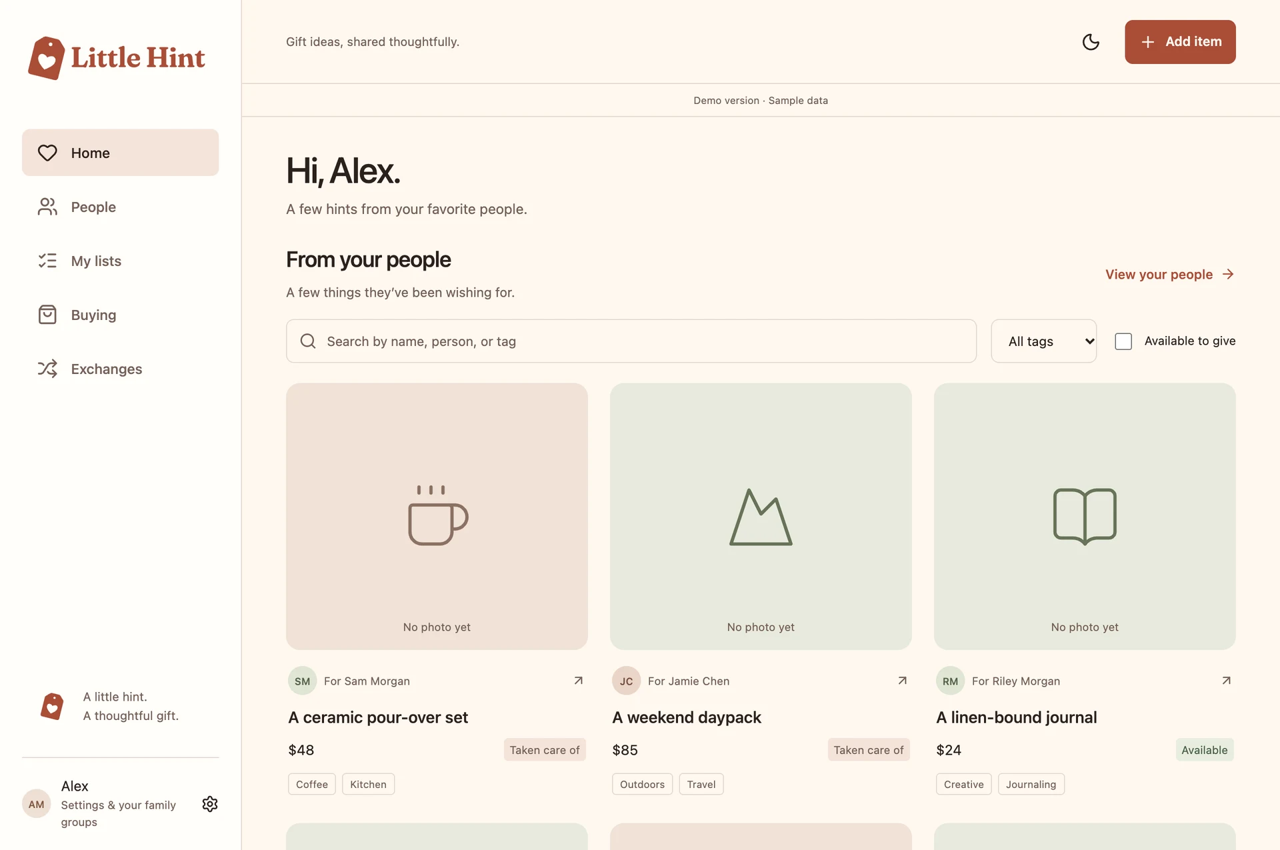Click the Available status badge

pos(1204,750)
